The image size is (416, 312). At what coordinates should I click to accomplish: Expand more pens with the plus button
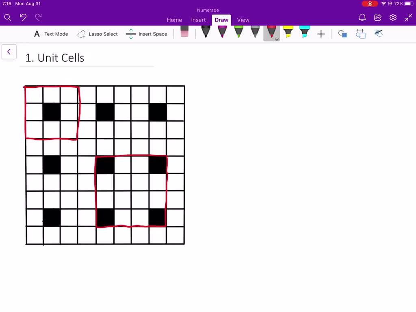(x=321, y=34)
